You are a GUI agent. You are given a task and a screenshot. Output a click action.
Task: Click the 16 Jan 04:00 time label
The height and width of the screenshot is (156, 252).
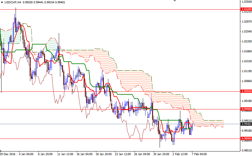pos(85,154)
